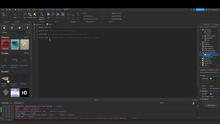Open the Replace tool
The height and width of the screenshot is (124, 220).
click(30, 14)
